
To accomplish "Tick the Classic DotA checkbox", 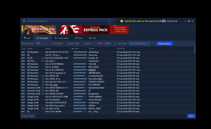I will (x=65, y=43).
